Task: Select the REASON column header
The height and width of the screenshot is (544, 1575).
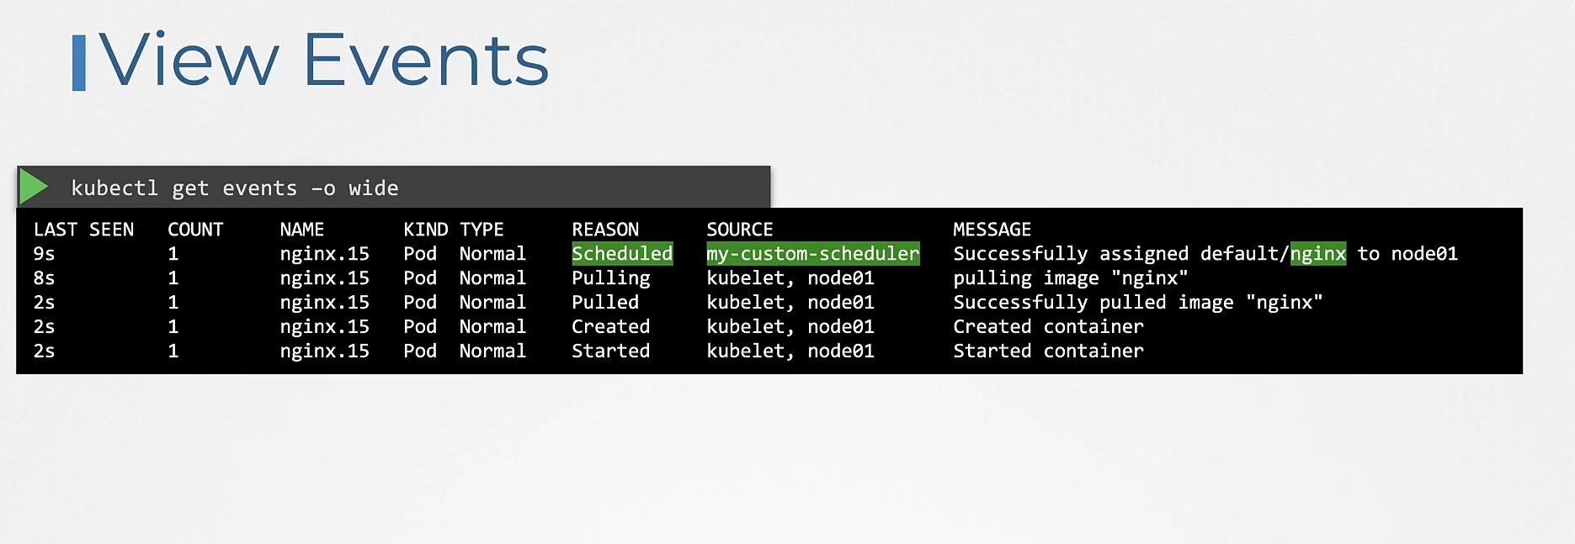Action: [605, 230]
